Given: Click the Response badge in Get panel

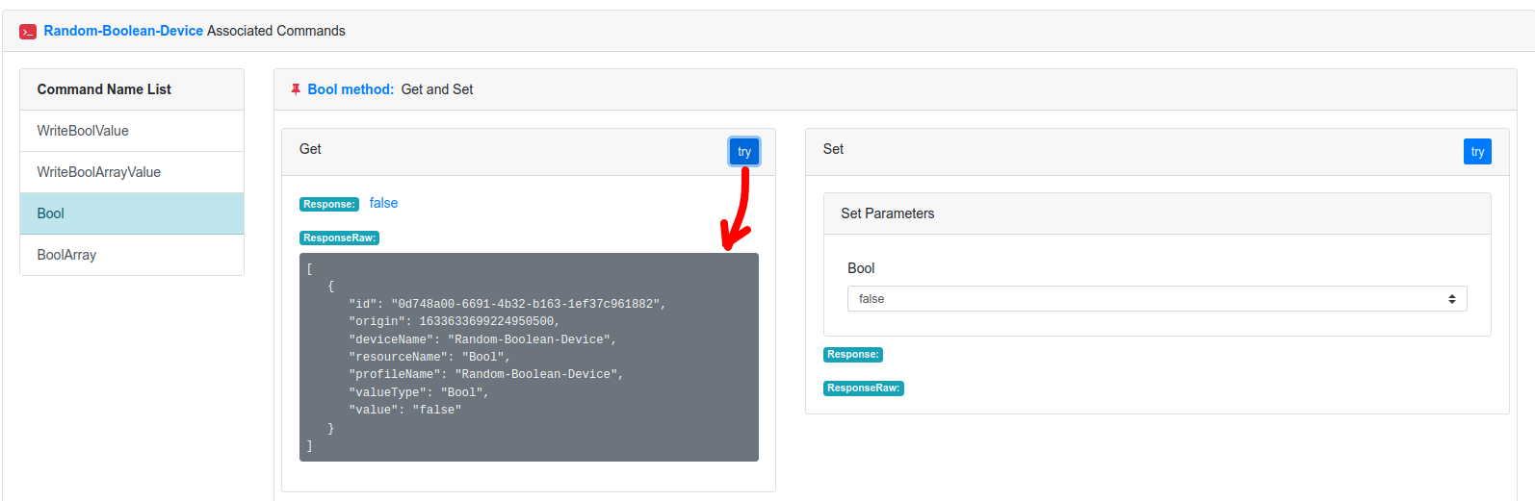Looking at the screenshot, I should coord(329,204).
